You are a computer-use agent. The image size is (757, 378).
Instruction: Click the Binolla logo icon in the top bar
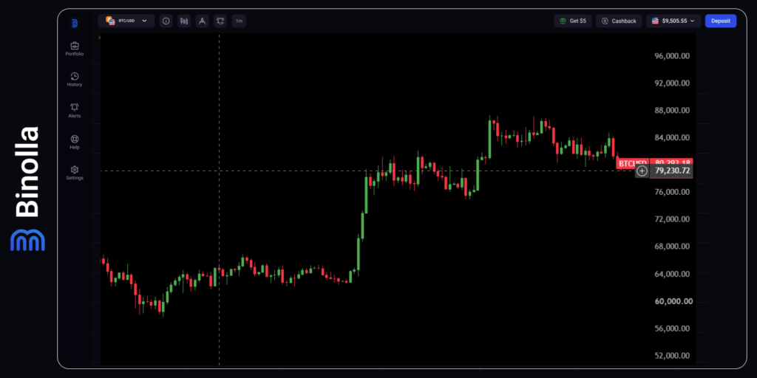point(75,23)
